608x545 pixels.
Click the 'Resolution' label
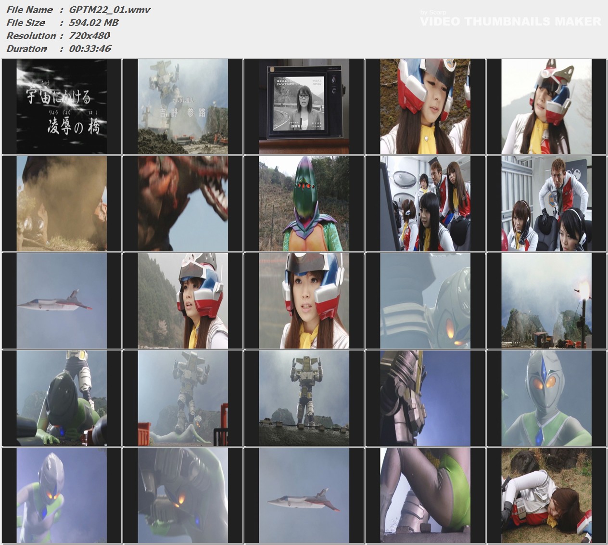pos(31,36)
